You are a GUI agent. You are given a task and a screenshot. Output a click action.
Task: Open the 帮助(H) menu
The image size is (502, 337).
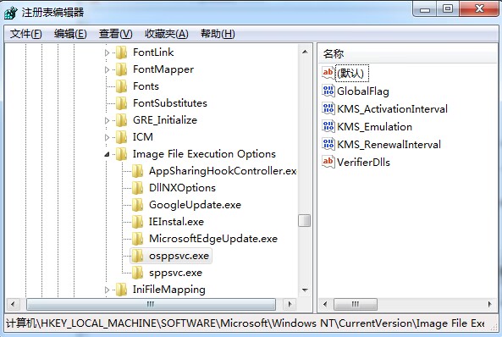tap(218, 34)
